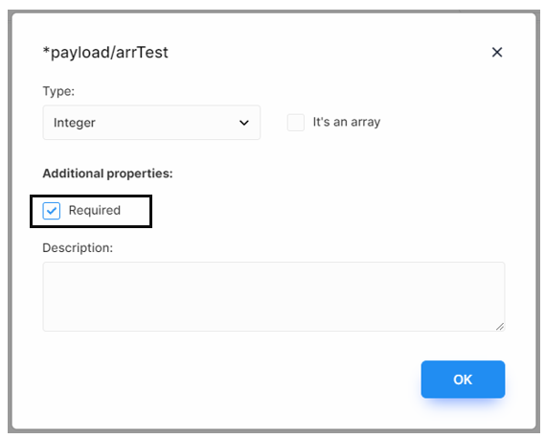Click the bottom edge of Description textarea
Screen dimensions: 545x439
[274, 331]
